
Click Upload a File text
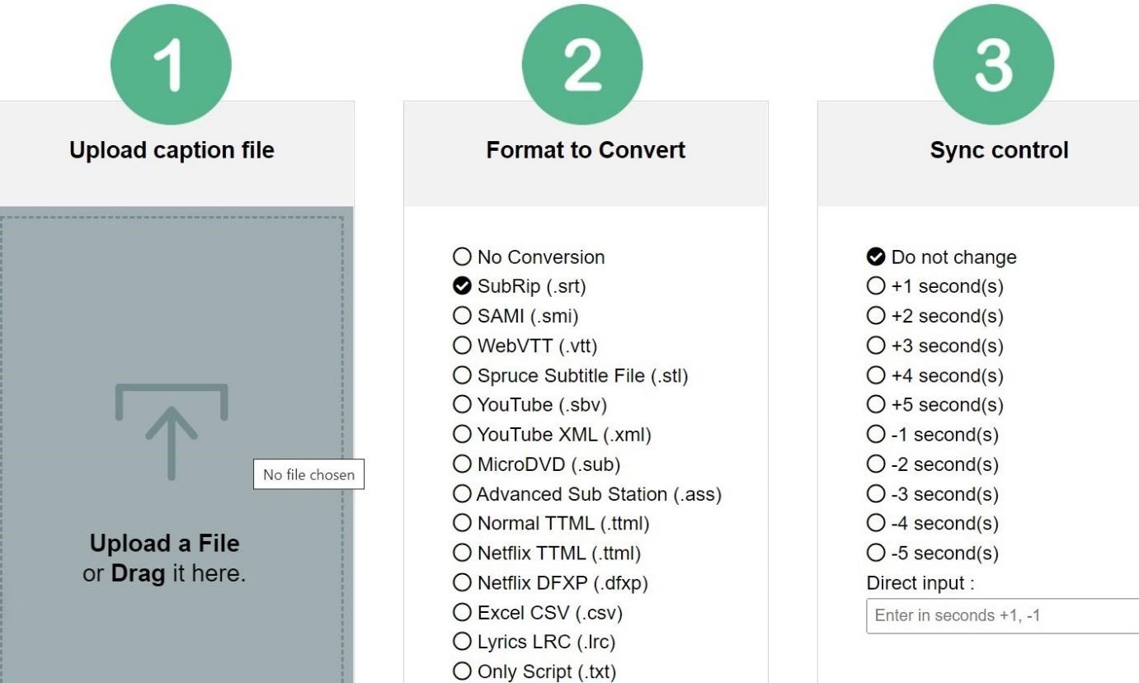164,544
